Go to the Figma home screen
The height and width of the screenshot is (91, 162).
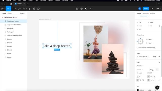point(11,4)
